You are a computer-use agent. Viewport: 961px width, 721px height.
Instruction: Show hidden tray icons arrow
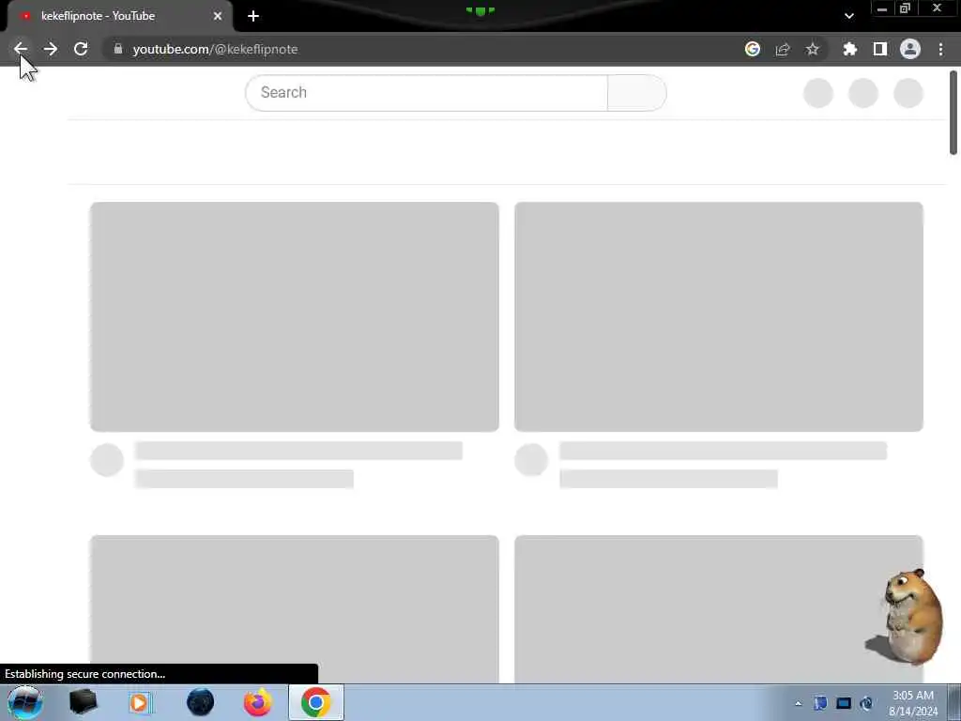798,704
